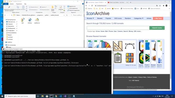
Task: Click the Copy icon in Explorer ribbon
Action: (18, 7)
